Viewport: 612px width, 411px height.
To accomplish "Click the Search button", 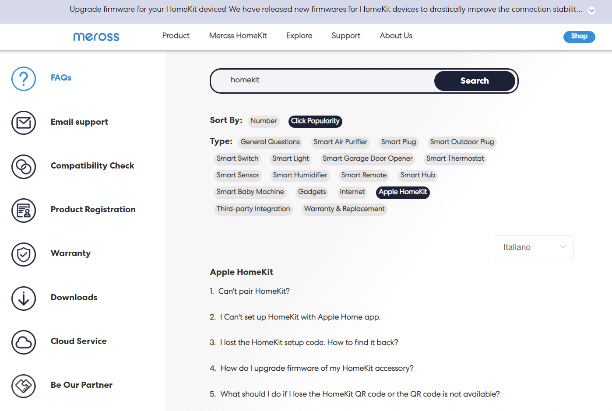I will (x=475, y=81).
